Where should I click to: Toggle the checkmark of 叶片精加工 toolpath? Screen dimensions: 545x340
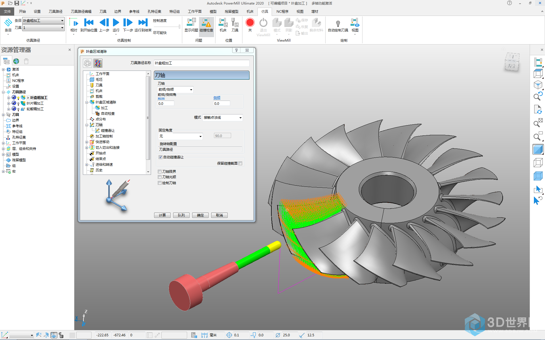tap(14, 103)
